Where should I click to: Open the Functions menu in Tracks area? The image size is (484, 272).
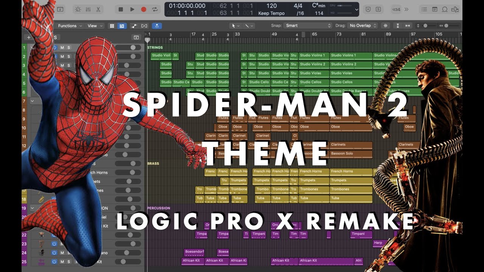coord(70,26)
